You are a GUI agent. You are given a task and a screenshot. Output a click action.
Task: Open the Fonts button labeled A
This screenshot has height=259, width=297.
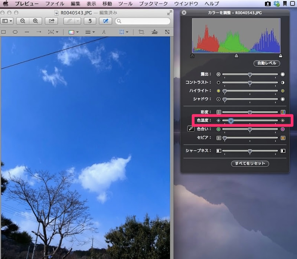pos(104,32)
